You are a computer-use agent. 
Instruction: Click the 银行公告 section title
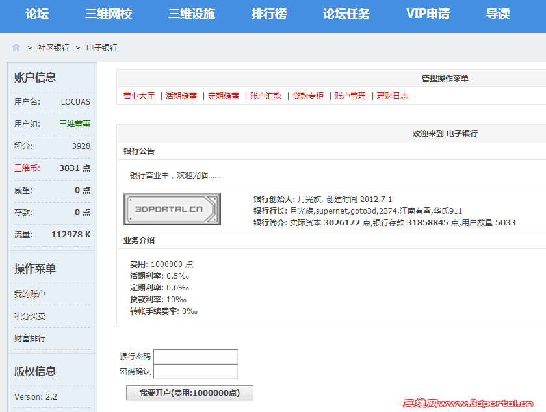coord(139,151)
